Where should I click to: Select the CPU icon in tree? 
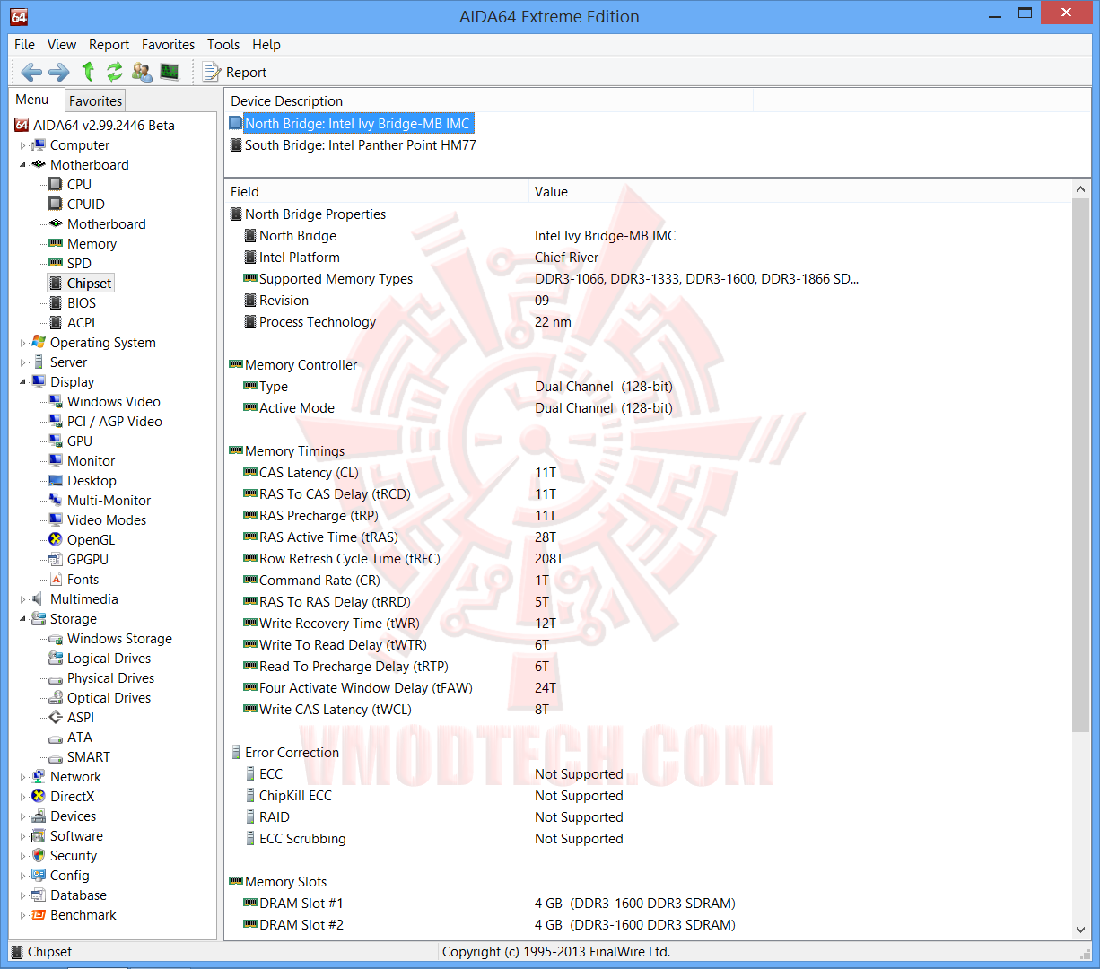click(x=56, y=184)
